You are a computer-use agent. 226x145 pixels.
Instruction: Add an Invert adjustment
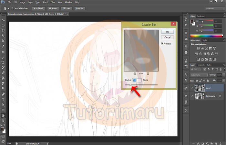point(199,59)
